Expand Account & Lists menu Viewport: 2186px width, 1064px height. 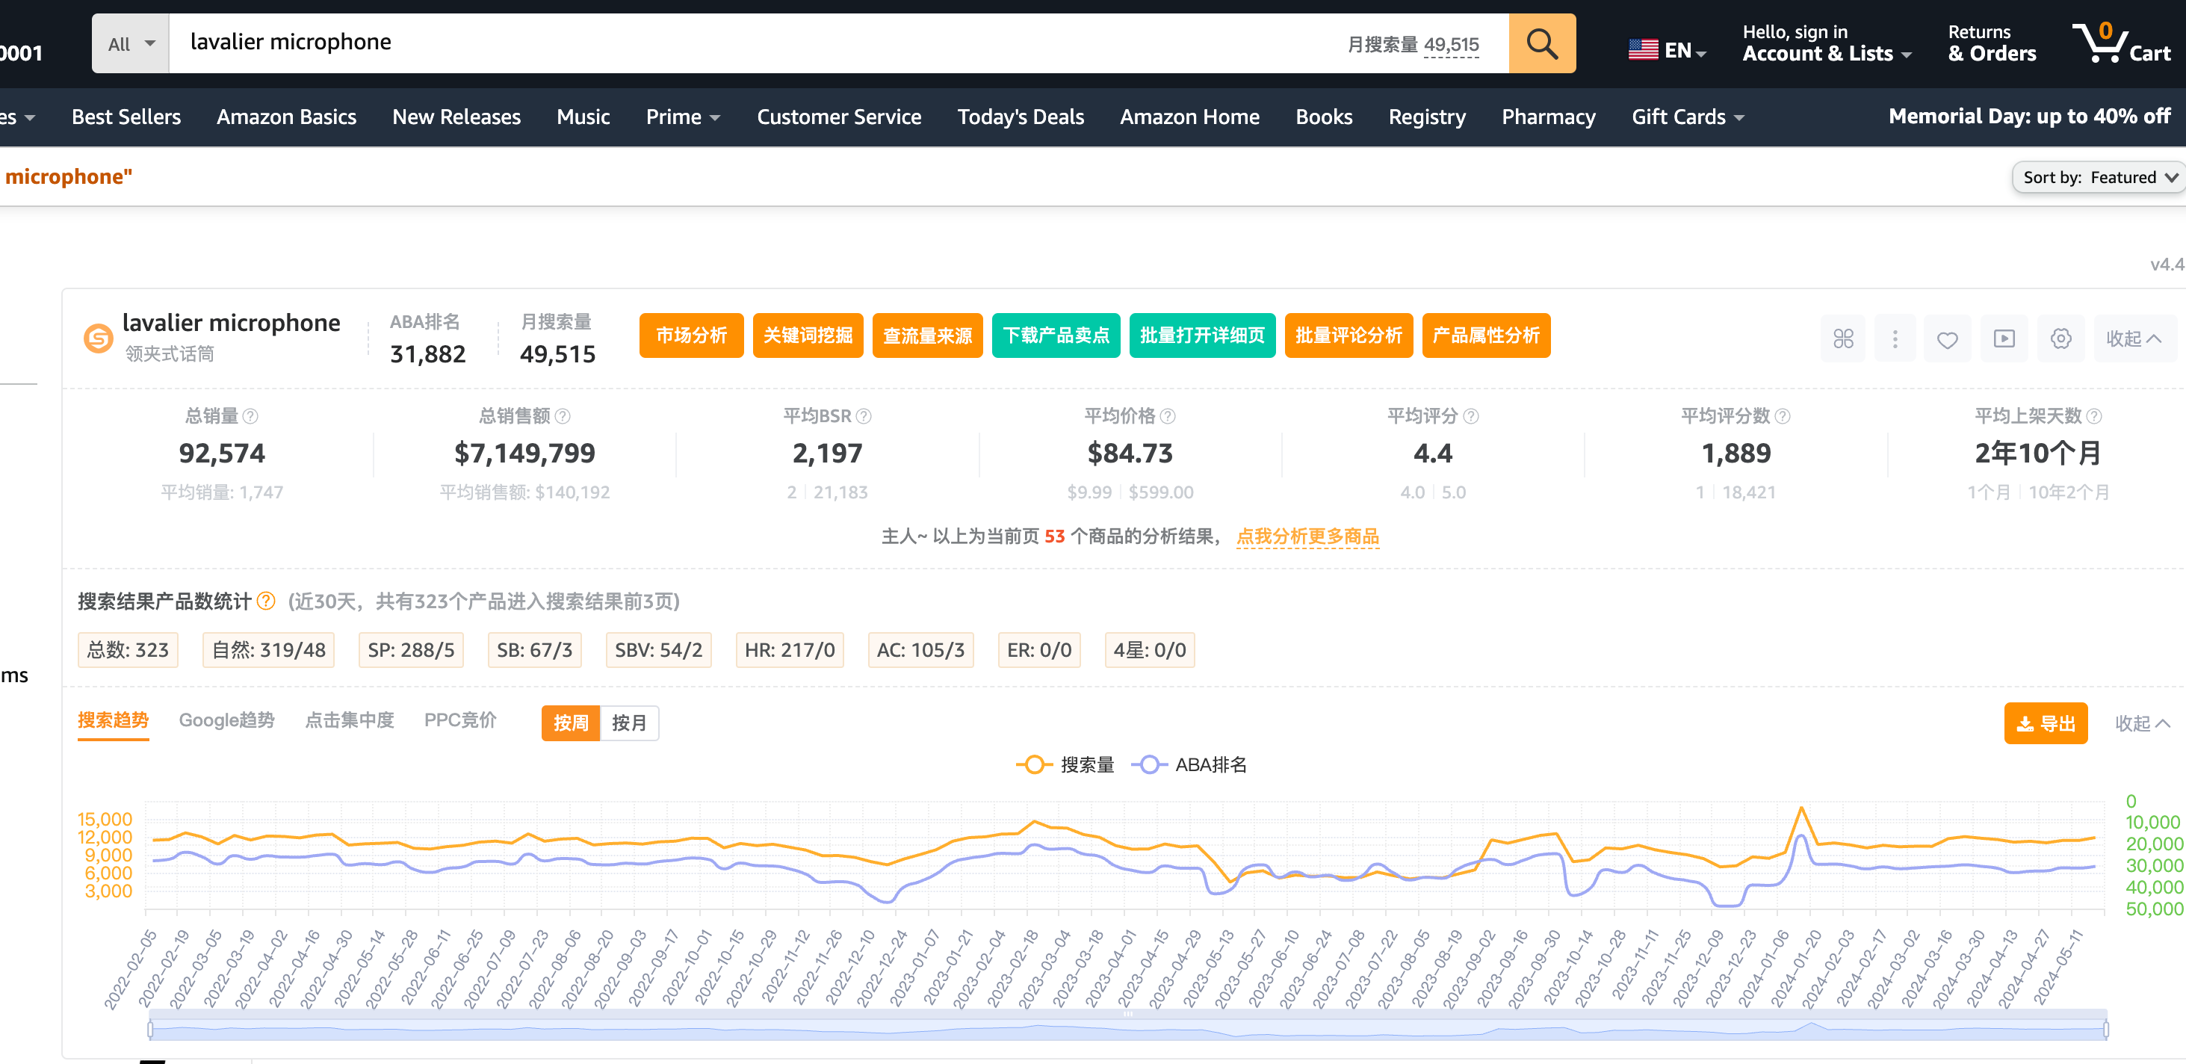pos(1826,43)
